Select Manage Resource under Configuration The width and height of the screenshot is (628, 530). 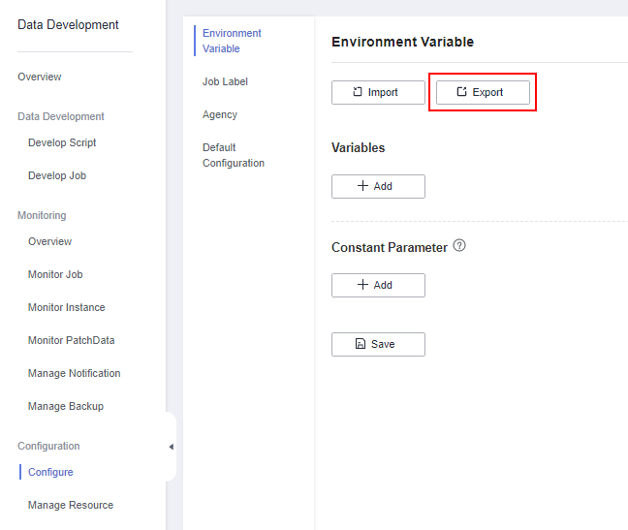point(71,505)
